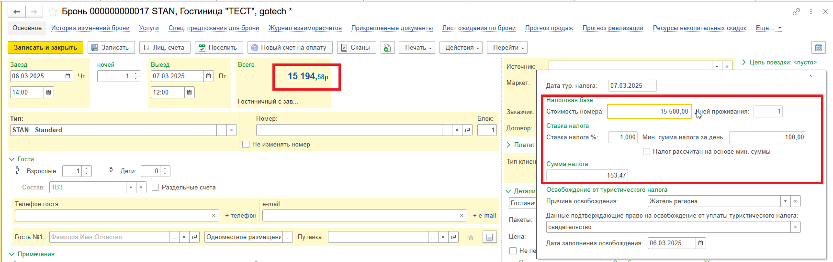833x262 pixels.
Task: Increase ночей count with stepper
Action: (x=136, y=73)
